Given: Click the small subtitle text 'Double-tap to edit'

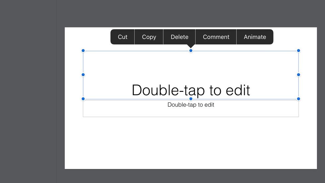Looking at the screenshot, I should pyautogui.click(x=191, y=105).
